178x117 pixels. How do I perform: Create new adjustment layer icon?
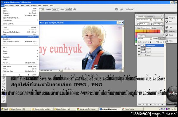pyautogui.click(x=151, y=105)
